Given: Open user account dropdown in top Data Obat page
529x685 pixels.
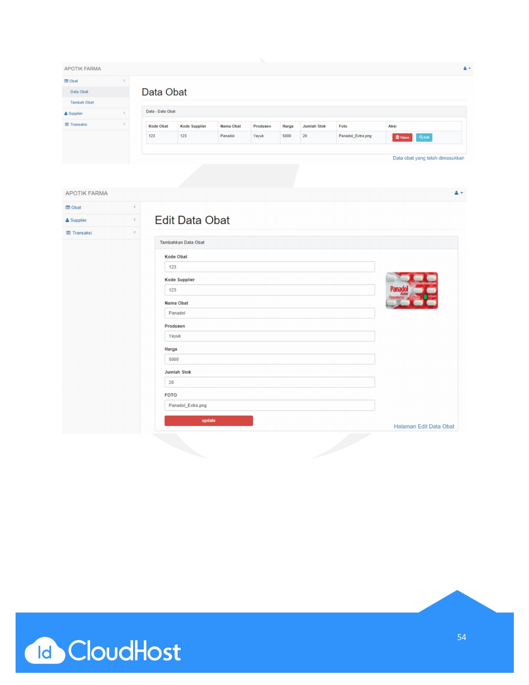Looking at the screenshot, I should coord(467,68).
